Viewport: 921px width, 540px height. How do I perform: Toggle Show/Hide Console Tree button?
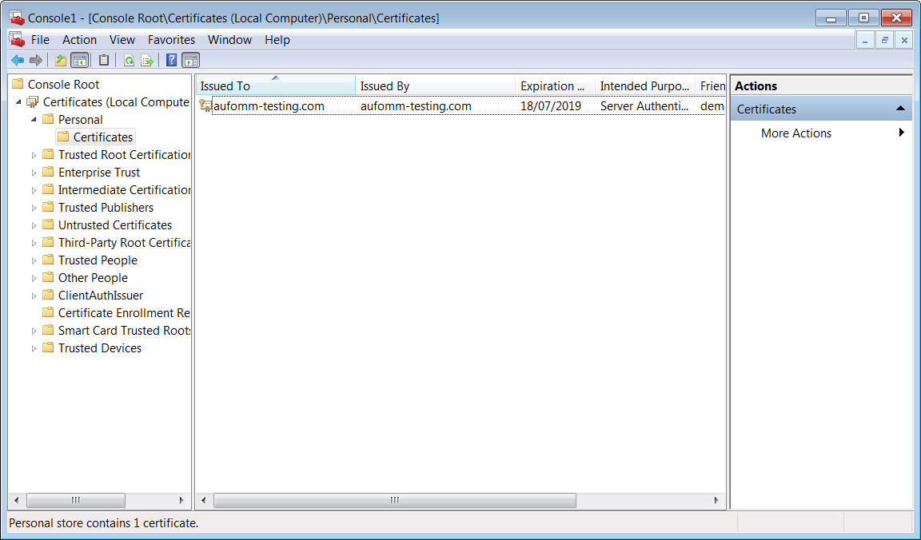(x=79, y=60)
